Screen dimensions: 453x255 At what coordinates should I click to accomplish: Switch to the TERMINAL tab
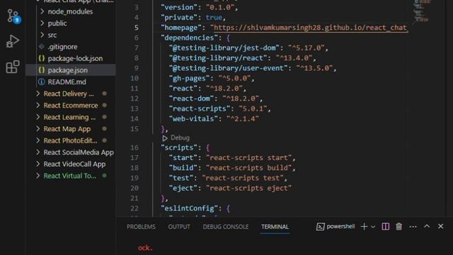coord(275,227)
